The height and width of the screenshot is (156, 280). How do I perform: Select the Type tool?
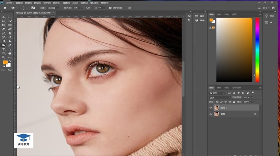[3, 49]
